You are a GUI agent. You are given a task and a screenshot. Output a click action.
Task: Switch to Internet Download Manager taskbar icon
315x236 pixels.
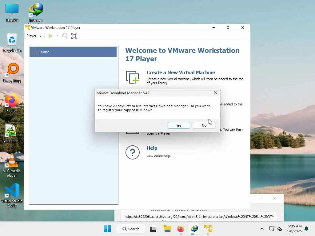tap(194, 229)
